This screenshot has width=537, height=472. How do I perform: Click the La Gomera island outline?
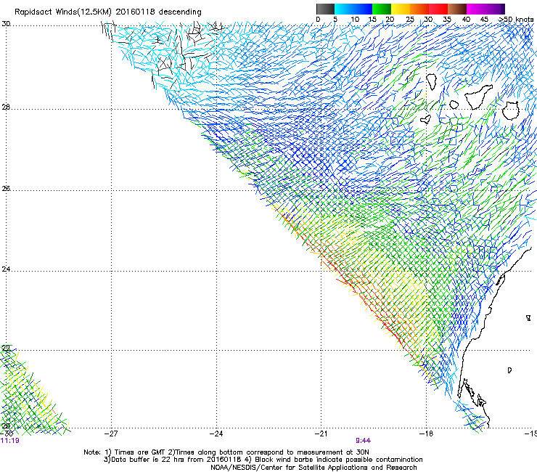tap(454, 105)
